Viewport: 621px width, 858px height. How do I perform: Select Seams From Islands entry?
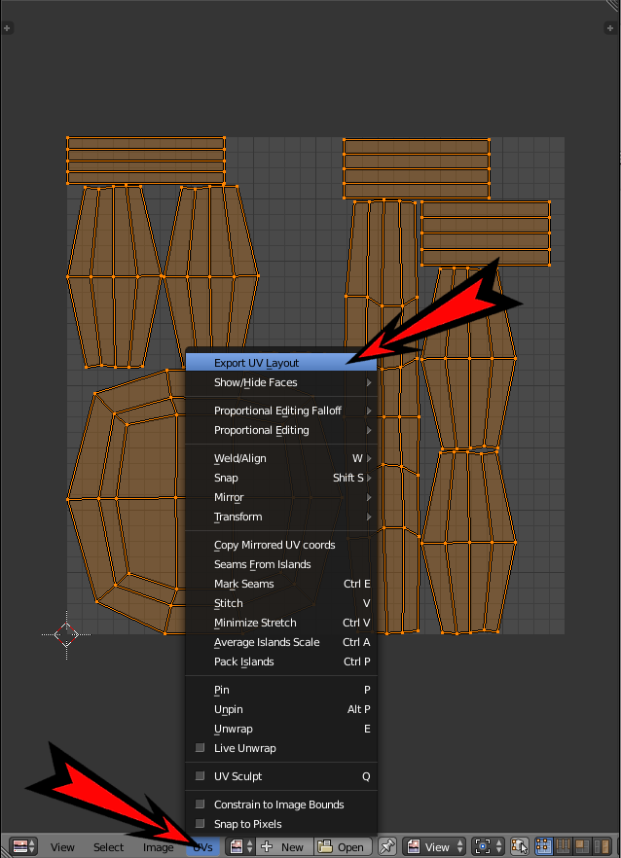click(281, 564)
